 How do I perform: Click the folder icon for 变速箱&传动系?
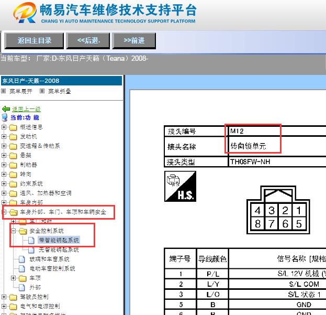tap(13, 146)
